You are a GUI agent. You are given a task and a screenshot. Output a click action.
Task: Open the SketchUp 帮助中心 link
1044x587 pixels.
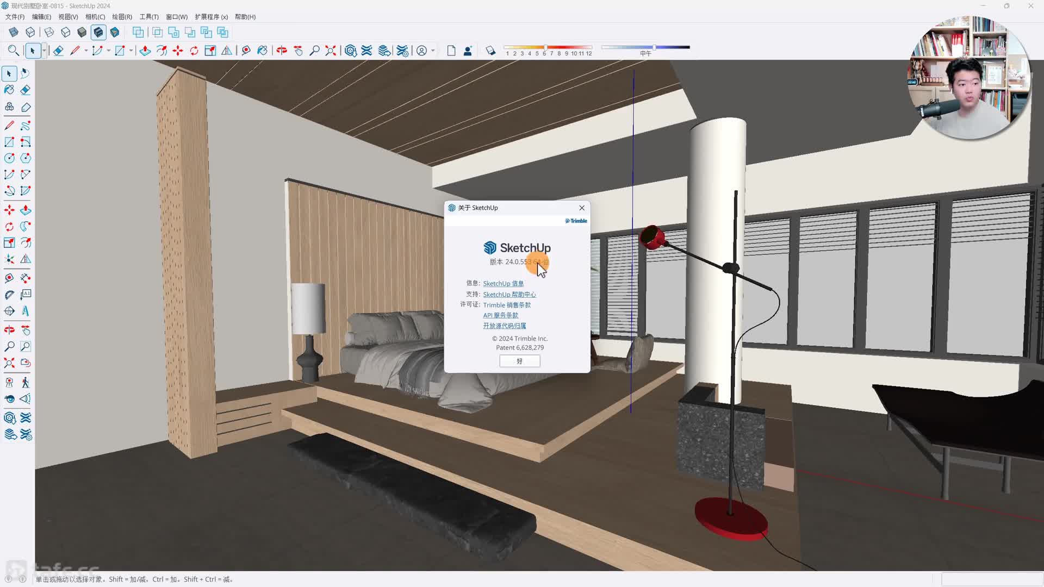pos(509,294)
